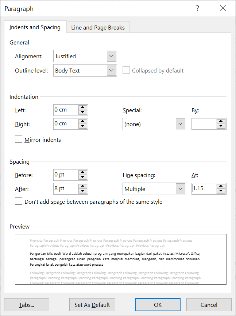Select the Indents and Spacing tab
The height and width of the screenshot is (316, 236).
(x=35, y=27)
